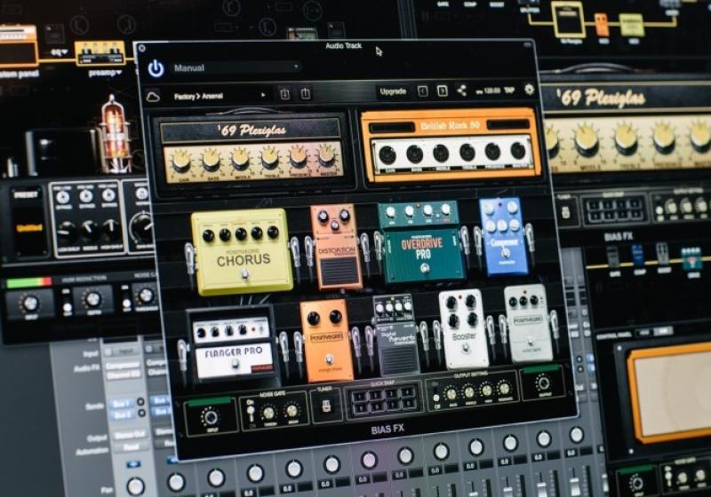Click the export preset icon
The image size is (711, 497).
coord(305,93)
